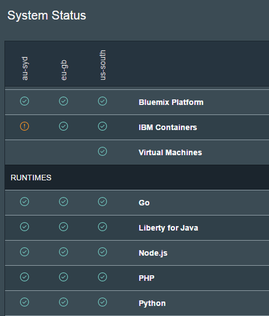Click the eu-gb checkmark for Liberty for Java
The width and height of the screenshot is (269, 316).
coord(63,227)
